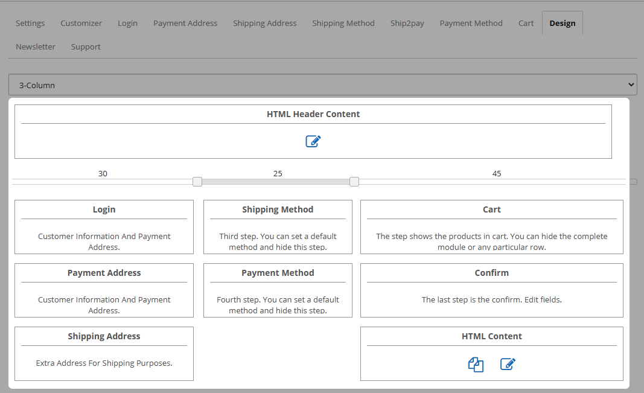Open the Payment Method tab
The width and height of the screenshot is (644, 393).
[x=471, y=24]
